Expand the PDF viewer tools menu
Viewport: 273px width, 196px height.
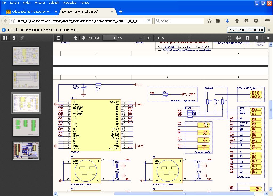[268, 38]
